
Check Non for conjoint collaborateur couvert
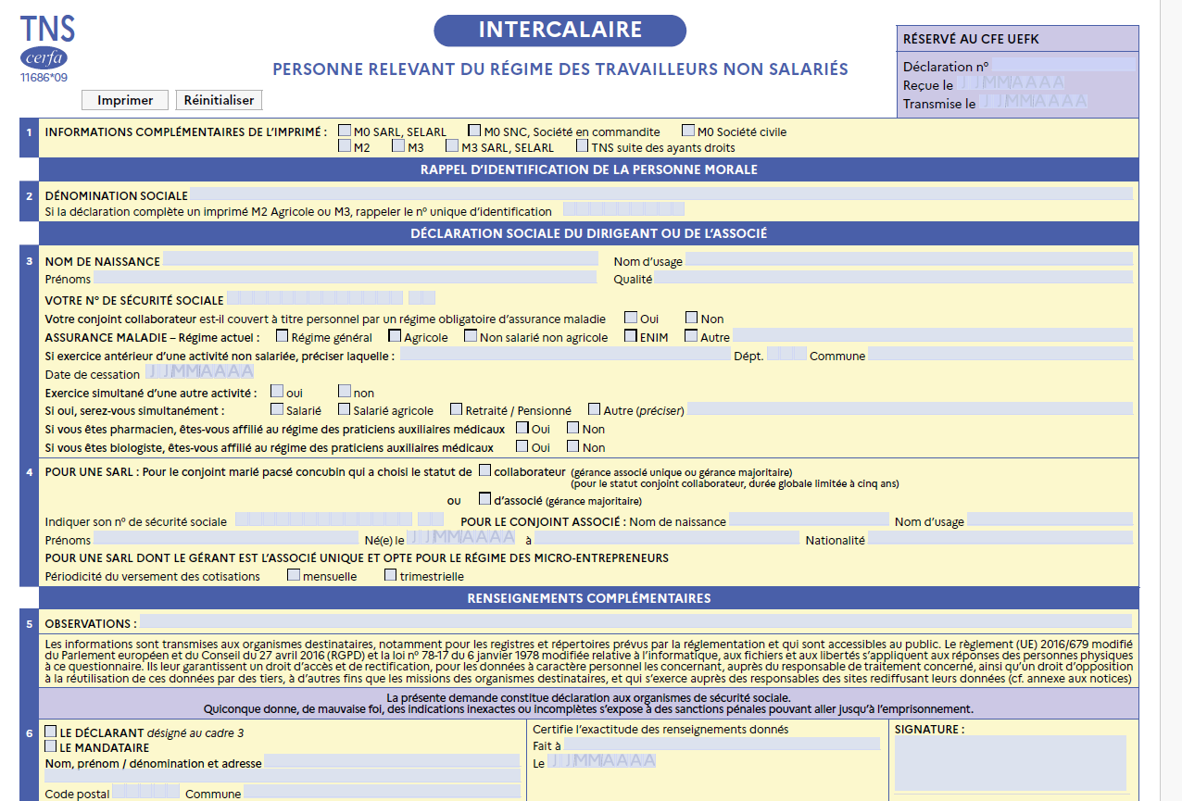coord(691,319)
